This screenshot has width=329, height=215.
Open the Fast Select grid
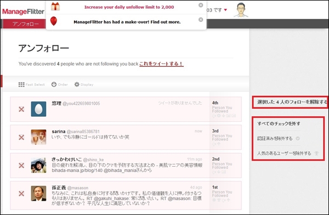(31, 84)
